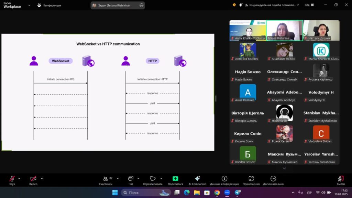
Task: Open the Windows Start menu
Action: 115,192
